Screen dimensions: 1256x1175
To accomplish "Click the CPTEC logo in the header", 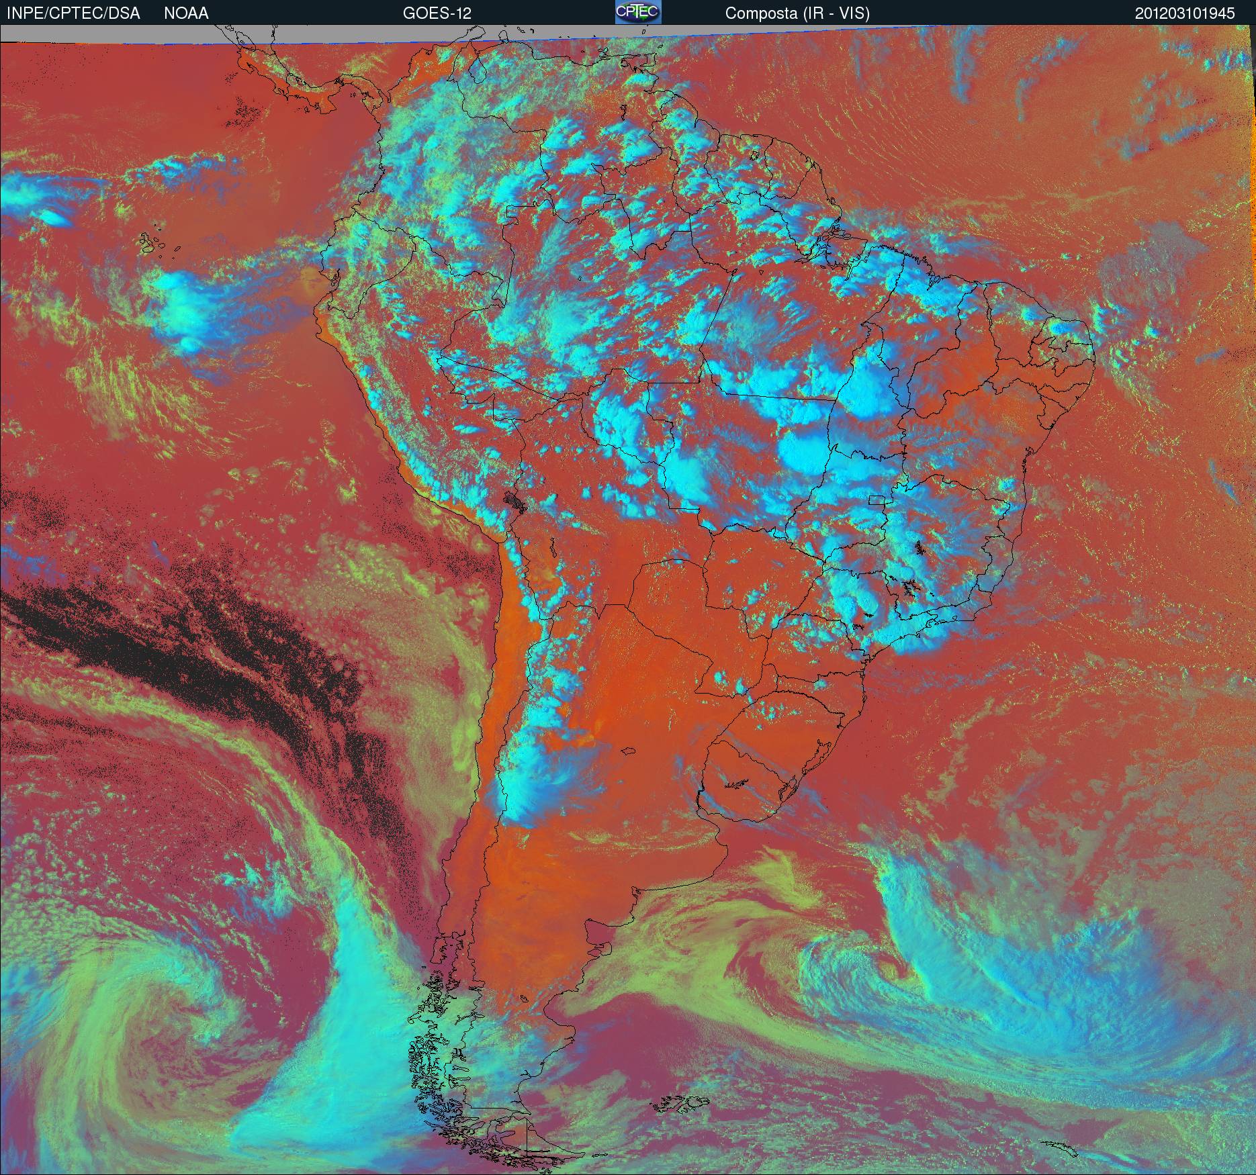I will click(x=638, y=12).
